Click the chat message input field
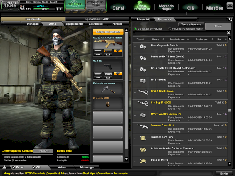The height and width of the screenshot is (176, 235). (x=186, y=173)
